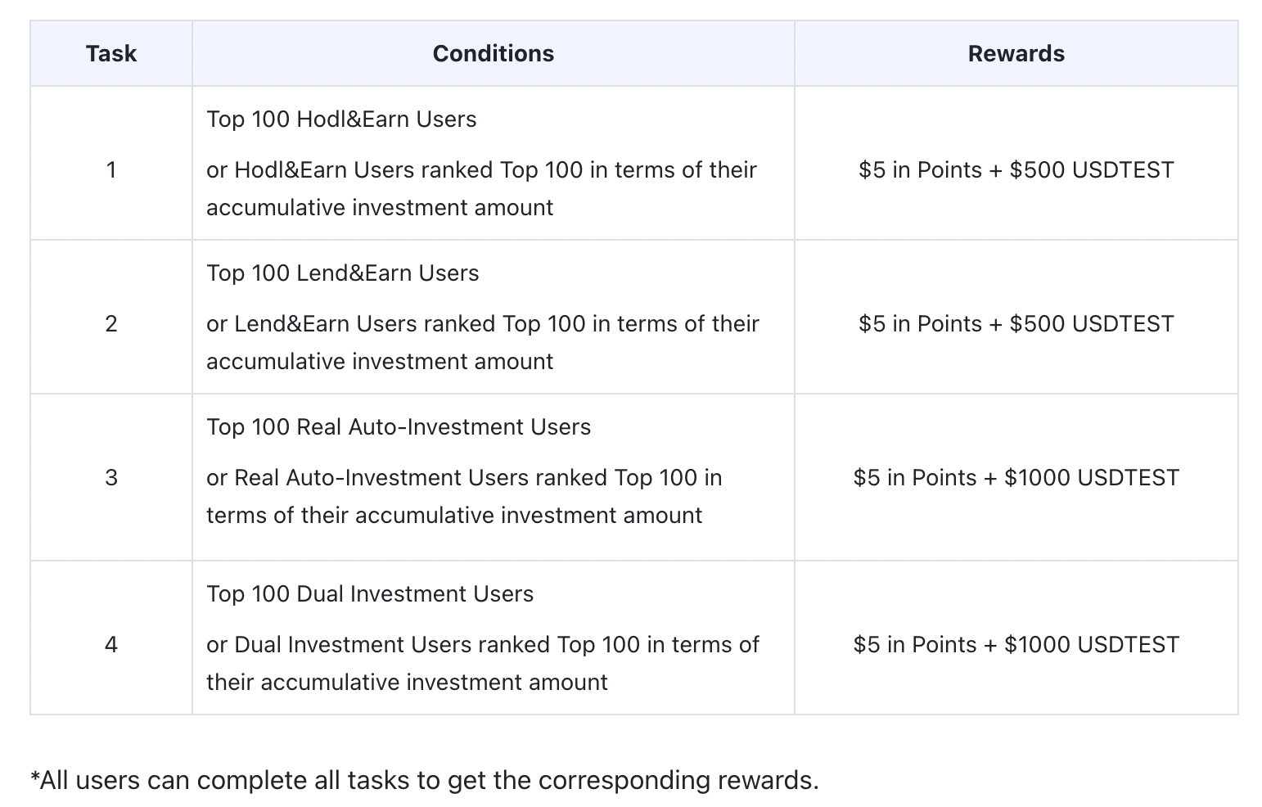Image resolution: width=1262 pixels, height=807 pixels.
Task: Click 'Top 100 Lend&Earn Users' text
Action: click(x=342, y=273)
